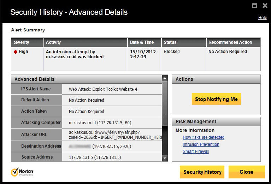Select the Source Address label

coord(37,157)
